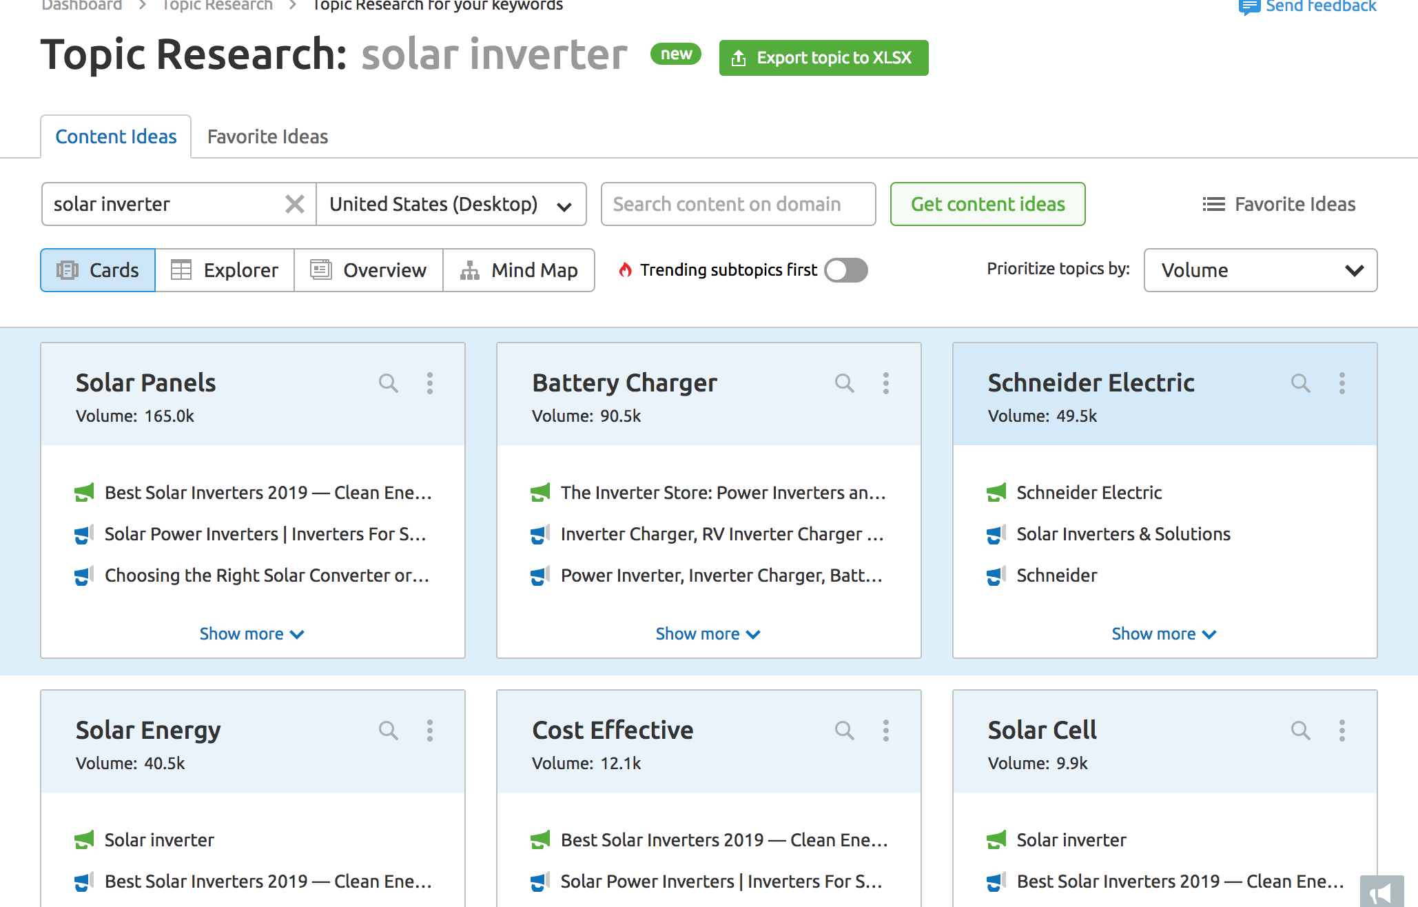Screen dimensions: 1418x907
Task: Show more results on Battery Charger card
Action: [x=709, y=632]
